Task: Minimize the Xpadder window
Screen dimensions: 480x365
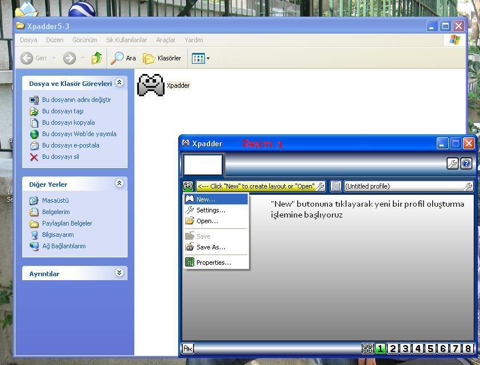Action: pyautogui.click(x=442, y=143)
